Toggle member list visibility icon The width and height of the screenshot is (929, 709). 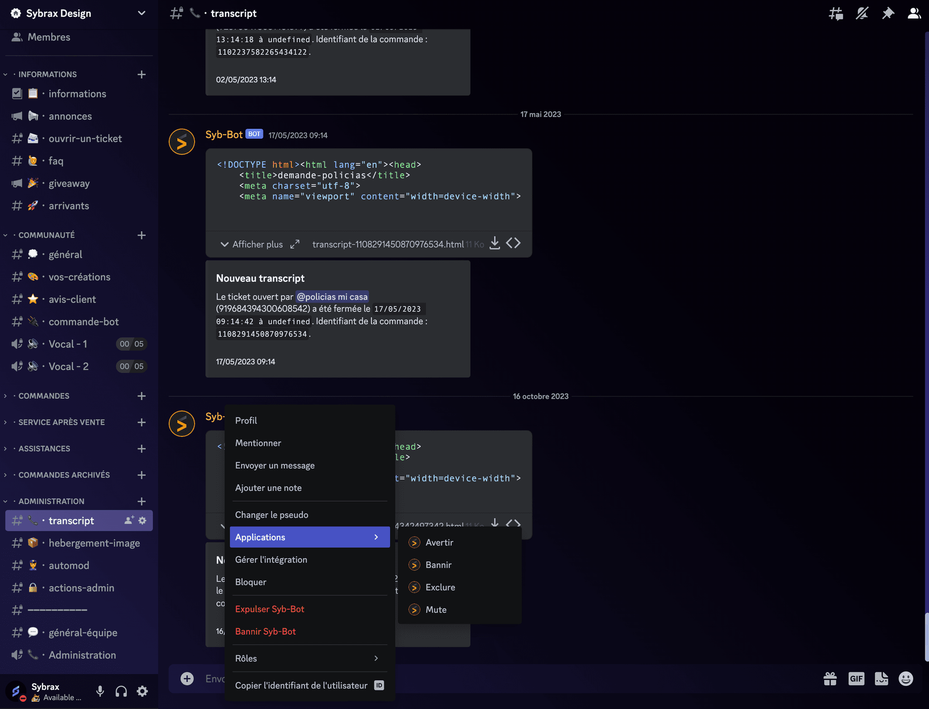(914, 14)
